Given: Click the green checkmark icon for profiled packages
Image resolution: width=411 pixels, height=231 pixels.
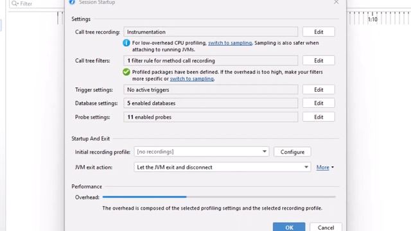Looking at the screenshot, I should 127,72.
